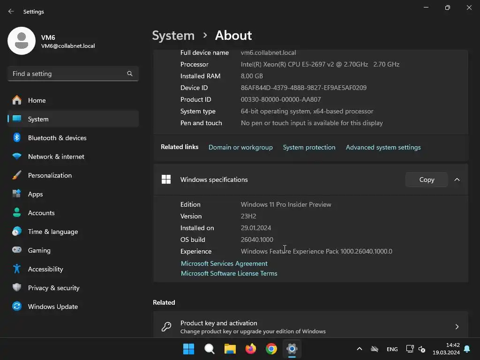
Task: Open the notification bell in system tray
Action: click(467, 349)
